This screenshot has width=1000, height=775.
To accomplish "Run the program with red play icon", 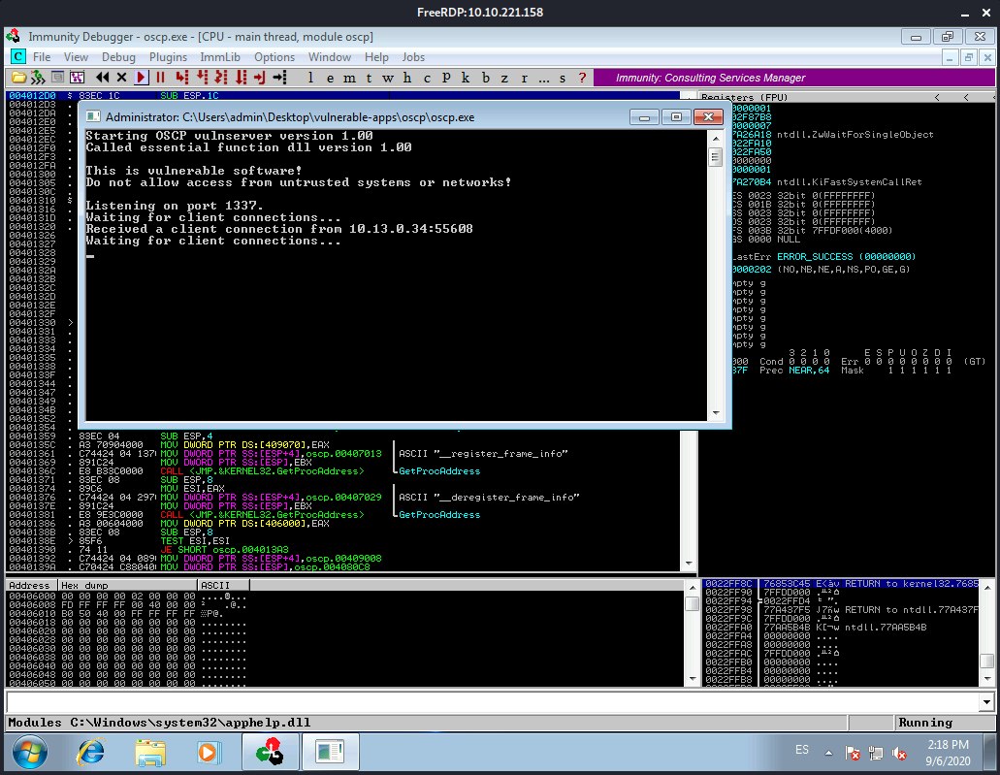I will tap(142, 78).
